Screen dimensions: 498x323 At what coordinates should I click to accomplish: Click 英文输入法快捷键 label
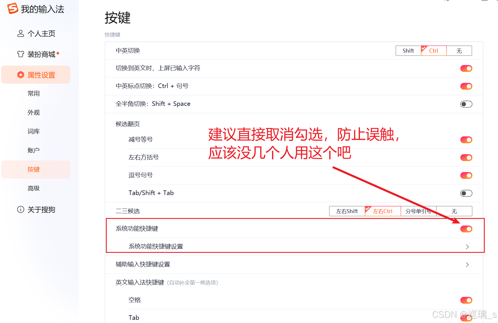(x=140, y=282)
